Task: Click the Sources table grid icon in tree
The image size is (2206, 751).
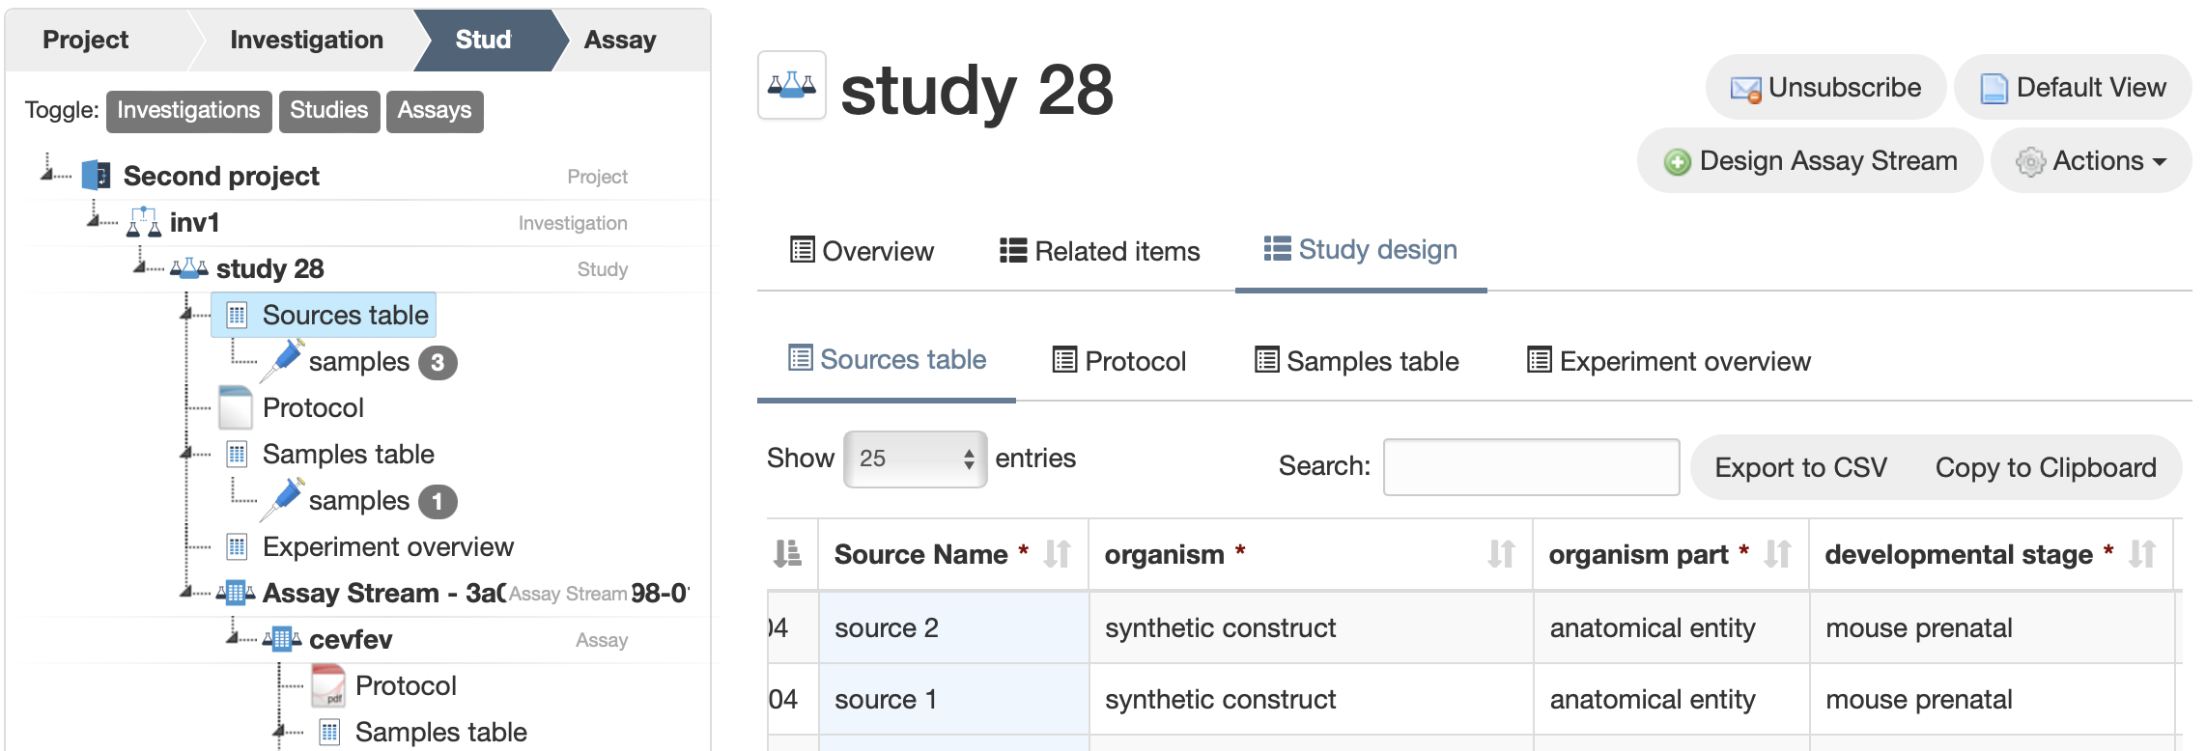Action: [x=237, y=316]
